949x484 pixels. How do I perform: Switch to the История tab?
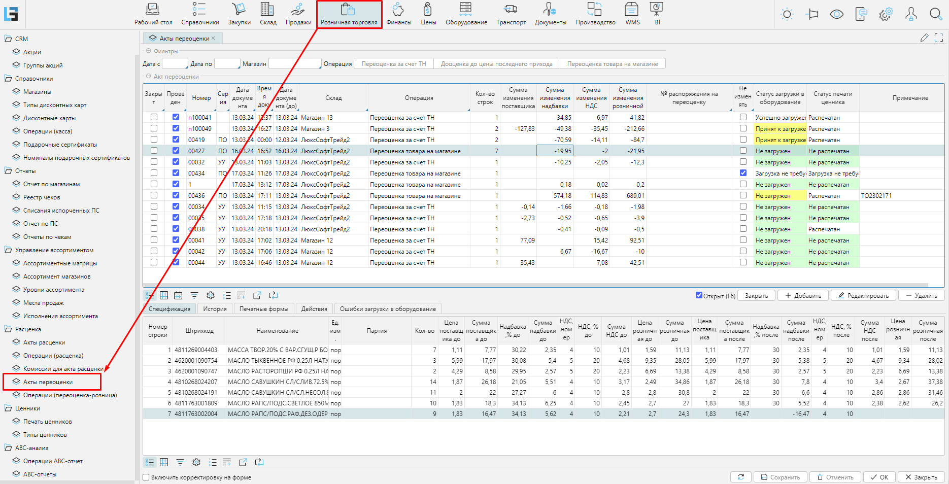[x=215, y=309]
